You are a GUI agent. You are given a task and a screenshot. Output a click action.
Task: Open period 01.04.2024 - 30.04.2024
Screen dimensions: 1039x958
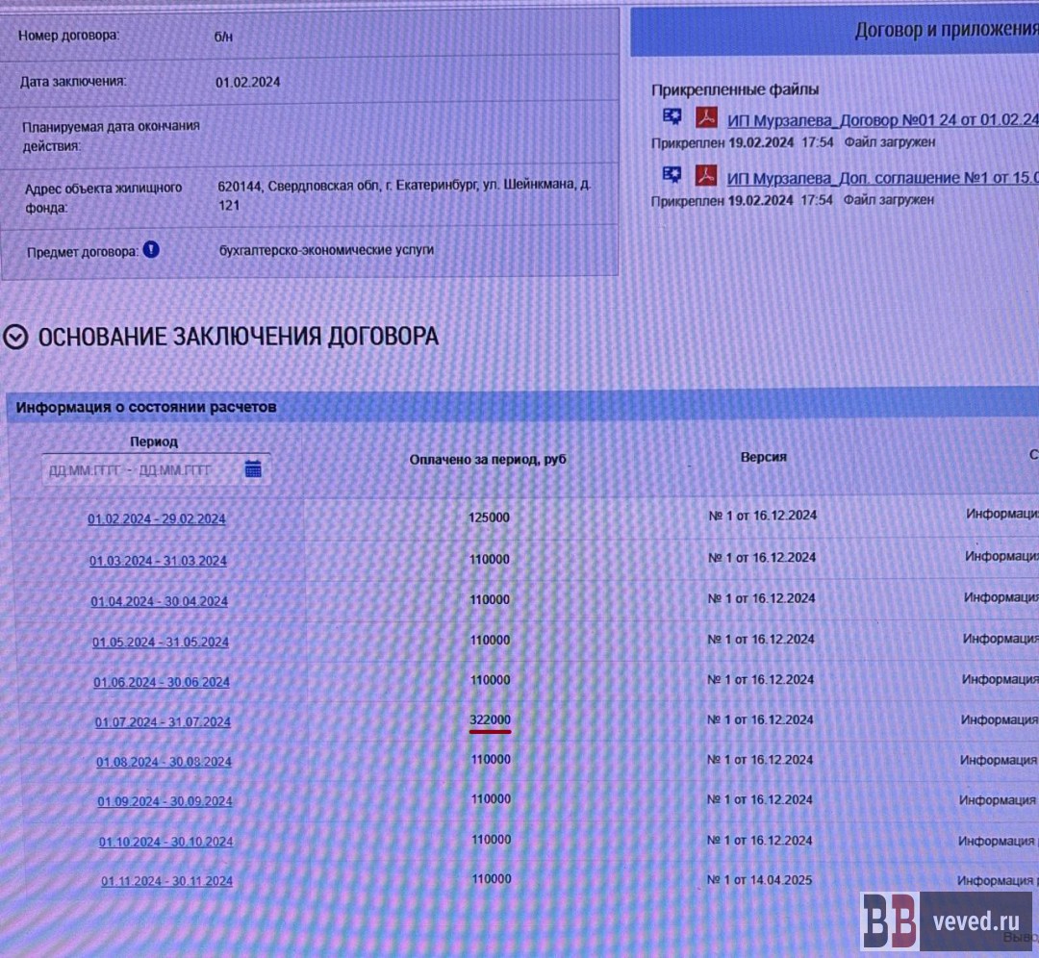point(159,601)
